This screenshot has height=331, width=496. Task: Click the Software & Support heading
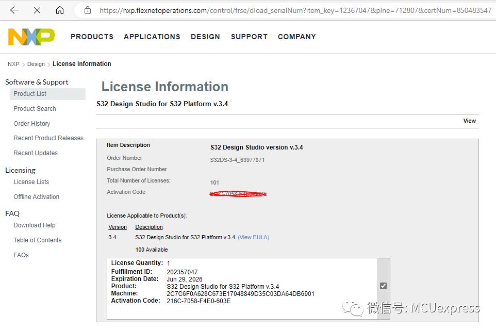pyautogui.click(x=37, y=82)
